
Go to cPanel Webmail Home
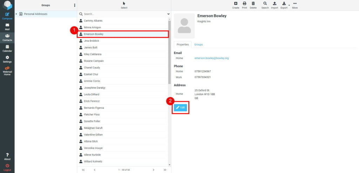coord(7,71)
